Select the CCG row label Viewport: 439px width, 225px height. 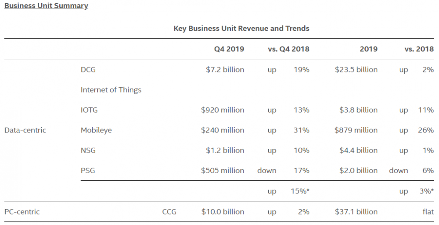[x=169, y=212]
